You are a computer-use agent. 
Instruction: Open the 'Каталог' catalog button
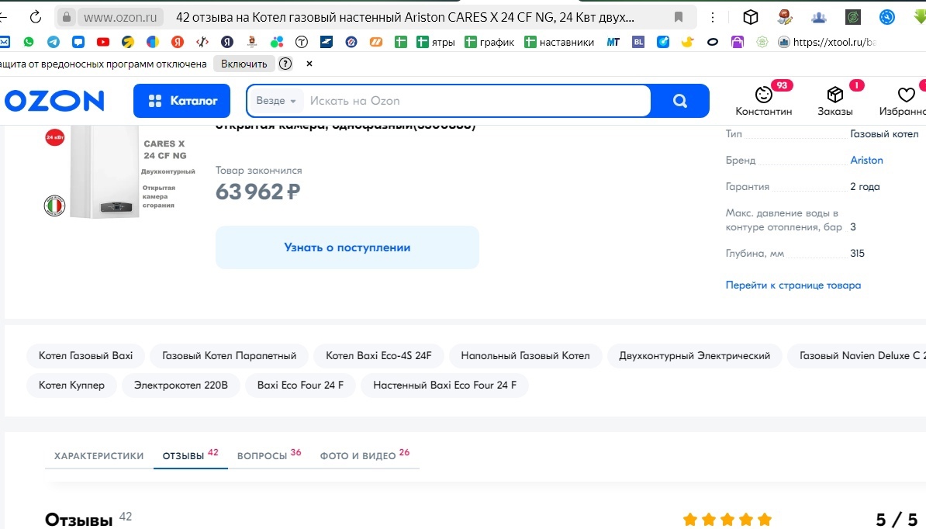click(182, 101)
